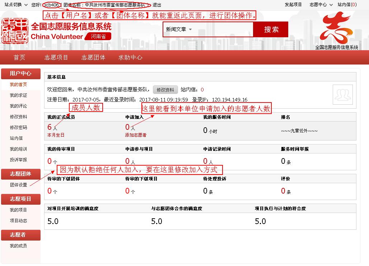The width and height of the screenshot is (369, 266).
Task: Open 我的成员 in the sidebar
Action: pyautogui.click(x=18, y=246)
